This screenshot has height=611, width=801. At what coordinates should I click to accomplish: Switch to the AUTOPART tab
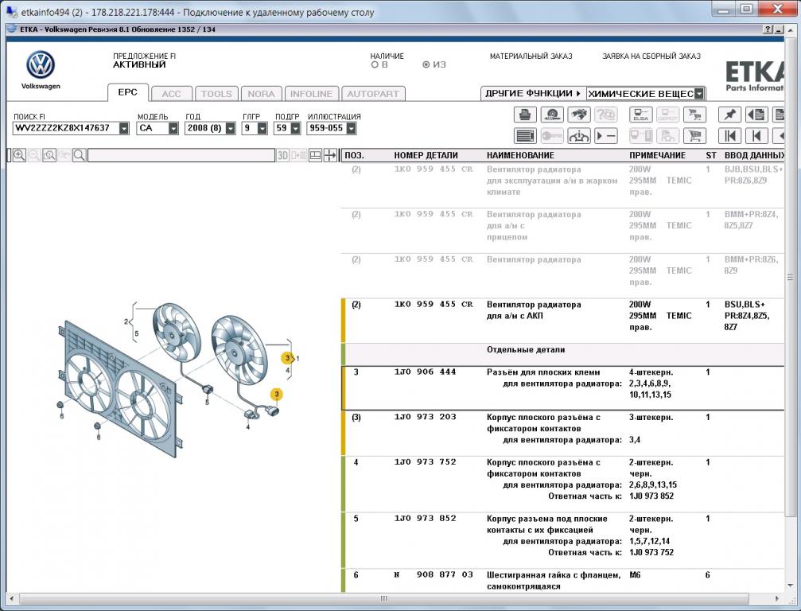(x=373, y=94)
